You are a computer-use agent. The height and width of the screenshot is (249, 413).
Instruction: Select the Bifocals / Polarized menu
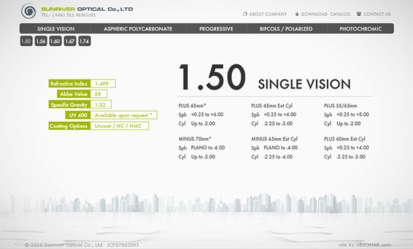coord(286,29)
